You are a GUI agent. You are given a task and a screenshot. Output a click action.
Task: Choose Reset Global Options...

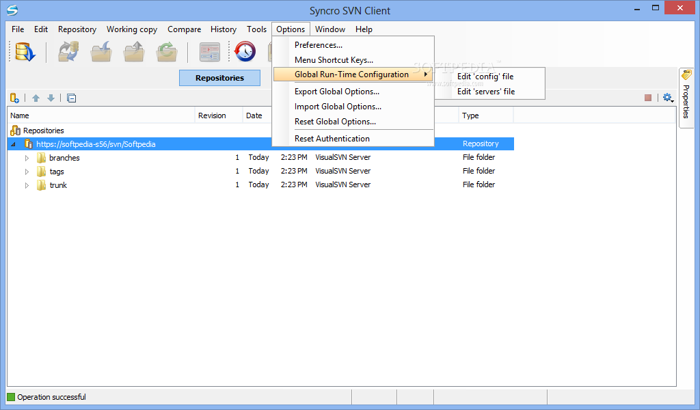tap(353, 122)
